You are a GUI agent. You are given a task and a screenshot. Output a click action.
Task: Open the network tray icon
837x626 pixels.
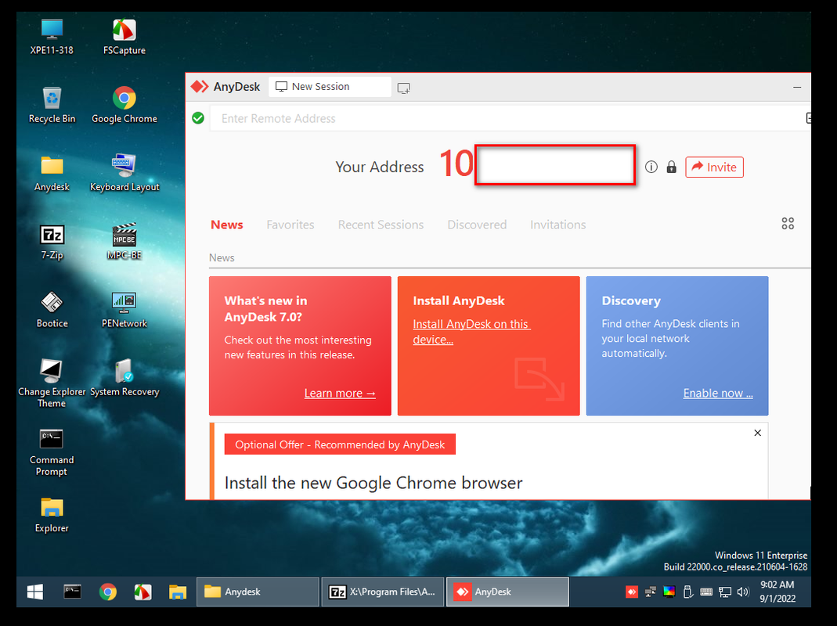point(650,592)
